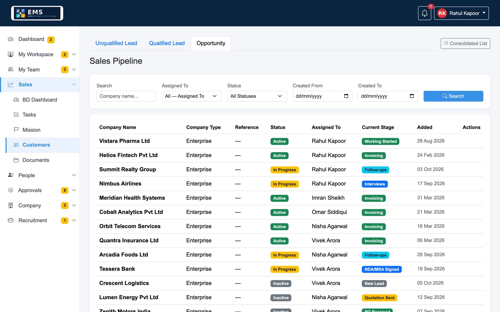Image resolution: width=500 pixels, height=312 pixels.
Task: Click the Documents folder icon
Action: pyautogui.click(x=16, y=160)
